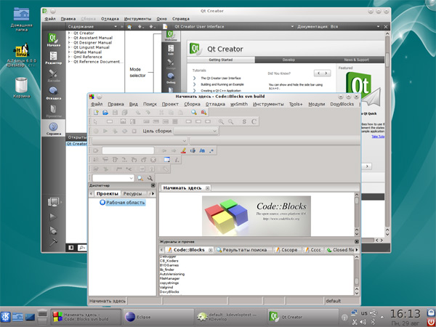Screen dimensions: 436x327
Task: Open the Сборка menu in Code::Blocks
Action: [192, 104]
